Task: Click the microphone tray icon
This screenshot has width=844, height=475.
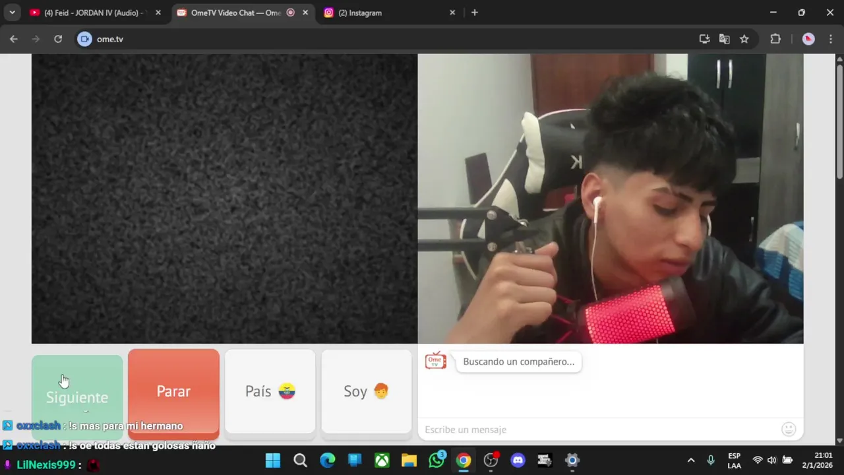Action: tap(711, 460)
